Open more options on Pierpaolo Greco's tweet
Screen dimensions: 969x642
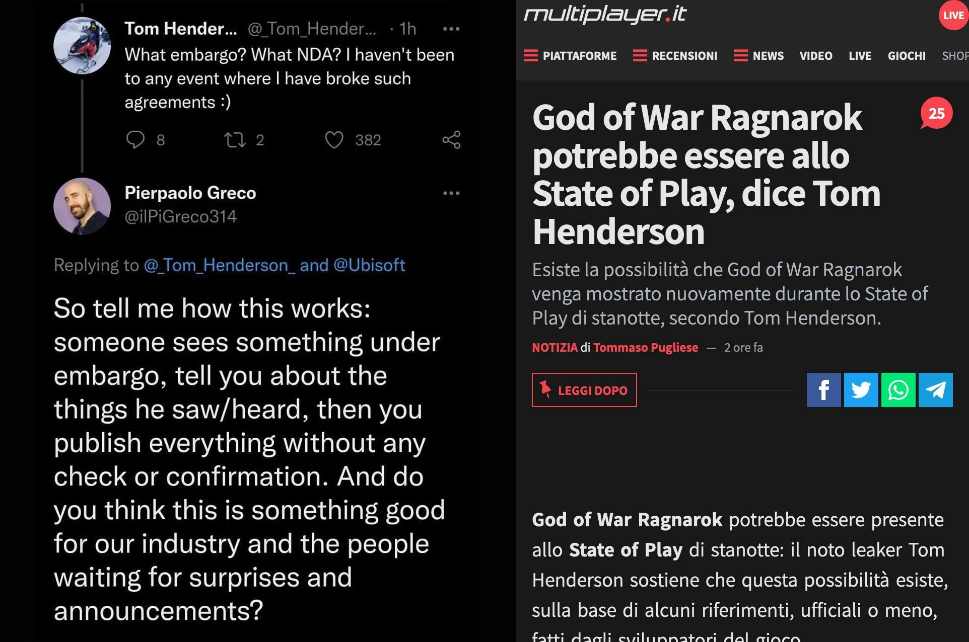(451, 193)
